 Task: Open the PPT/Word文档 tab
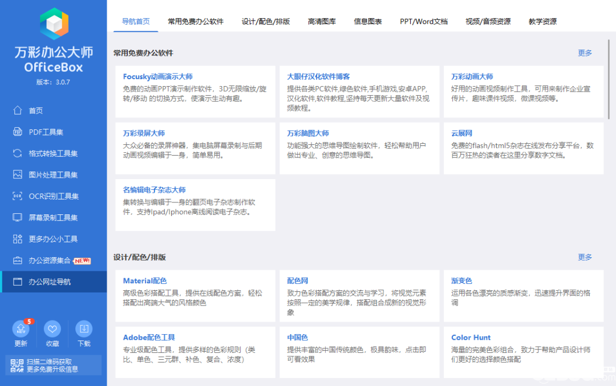point(424,22)
